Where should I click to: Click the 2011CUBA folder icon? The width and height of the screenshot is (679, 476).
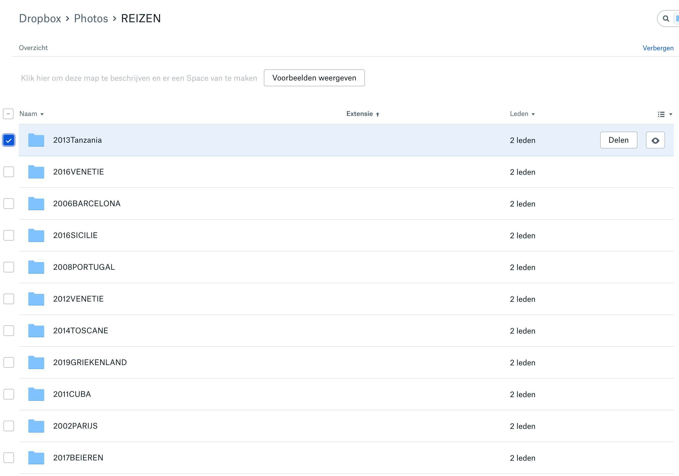[x=36, y=394]
